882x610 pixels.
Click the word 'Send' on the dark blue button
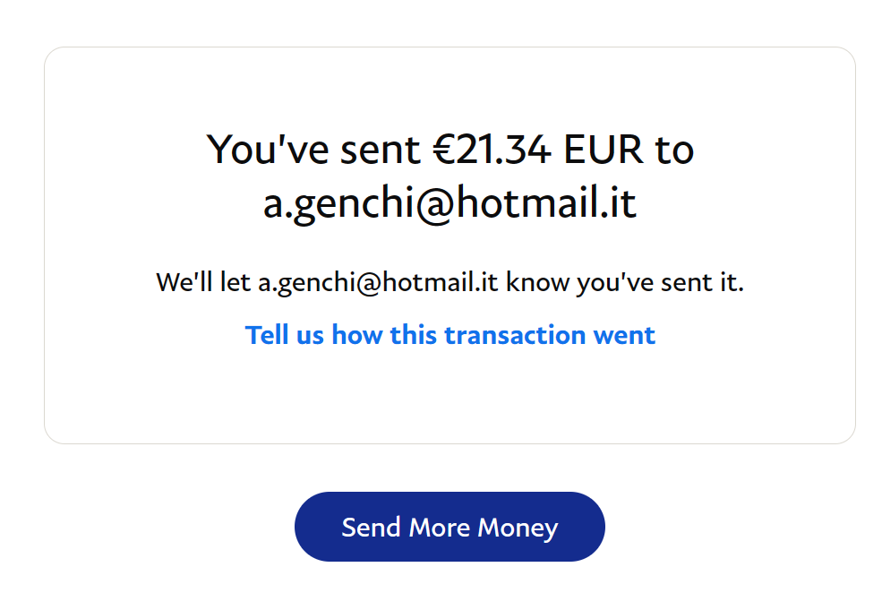[x=372, y=528]
